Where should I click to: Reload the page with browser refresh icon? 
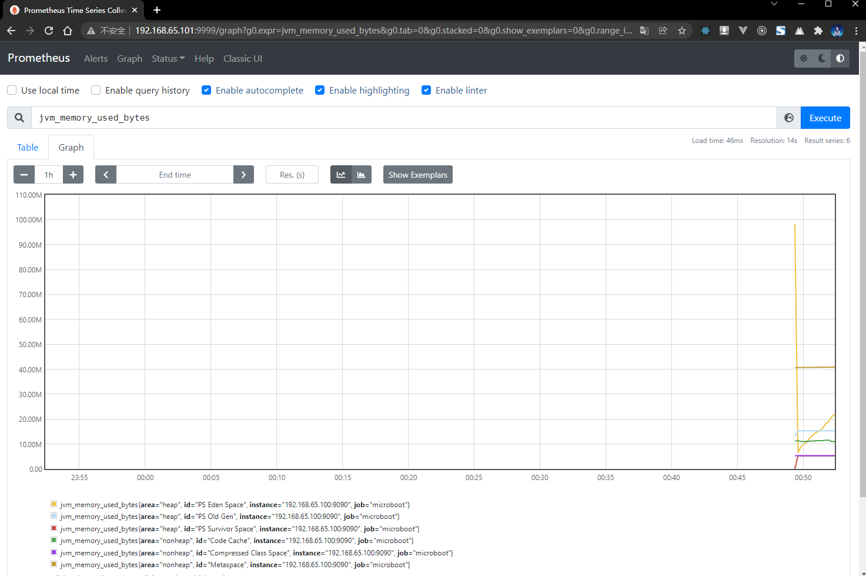pos(49,31)
